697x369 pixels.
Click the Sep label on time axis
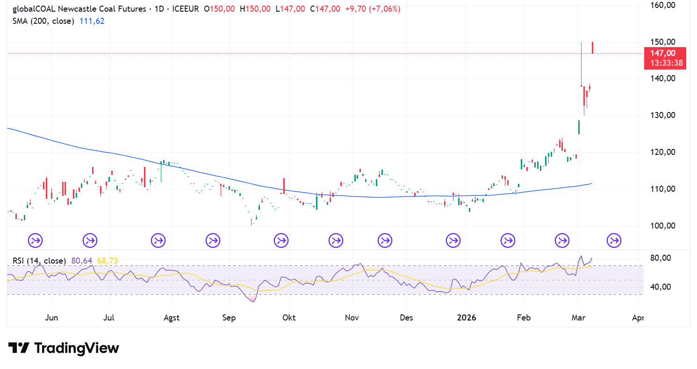(x=229, y=318)
